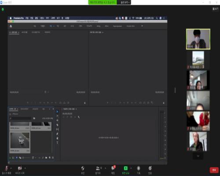The width and height of the screenshot is (220, 176).
Task: Open Program monitor panel menu icon
Action: pos(103,32)
